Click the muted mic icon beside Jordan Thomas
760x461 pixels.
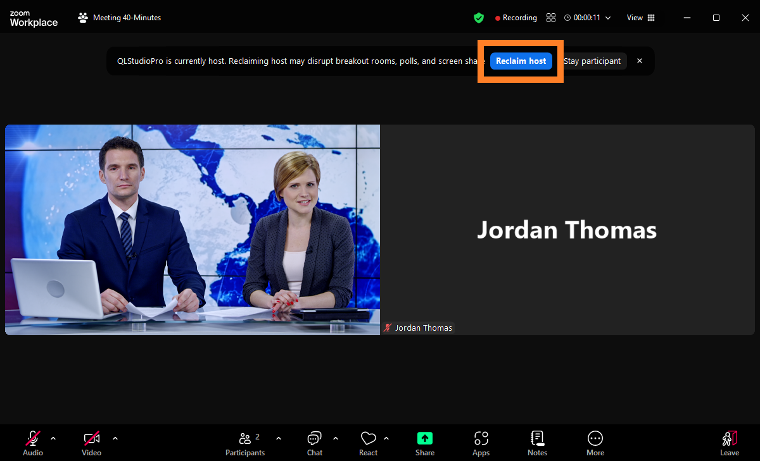388,328
